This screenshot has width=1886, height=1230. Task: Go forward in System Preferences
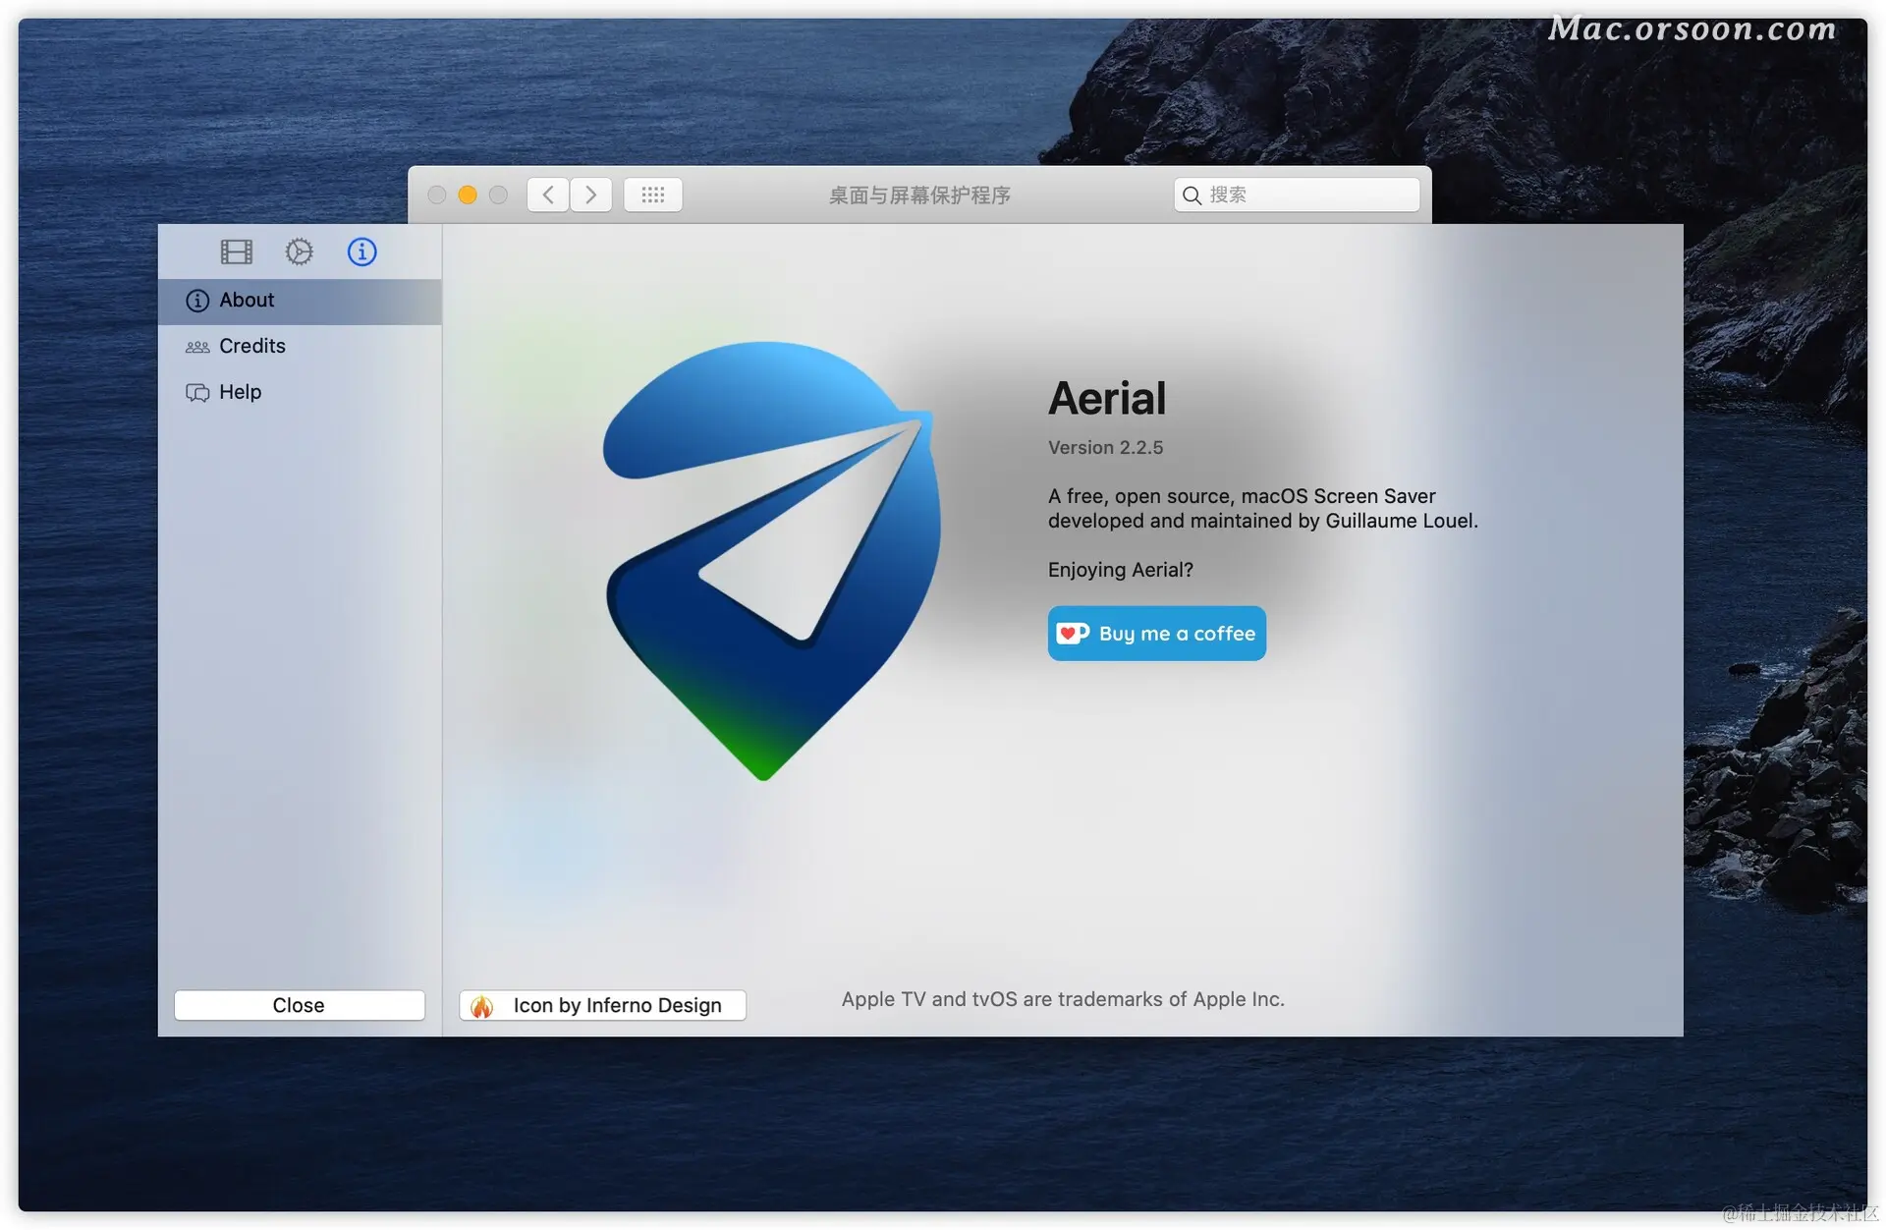tap(590, 196)
